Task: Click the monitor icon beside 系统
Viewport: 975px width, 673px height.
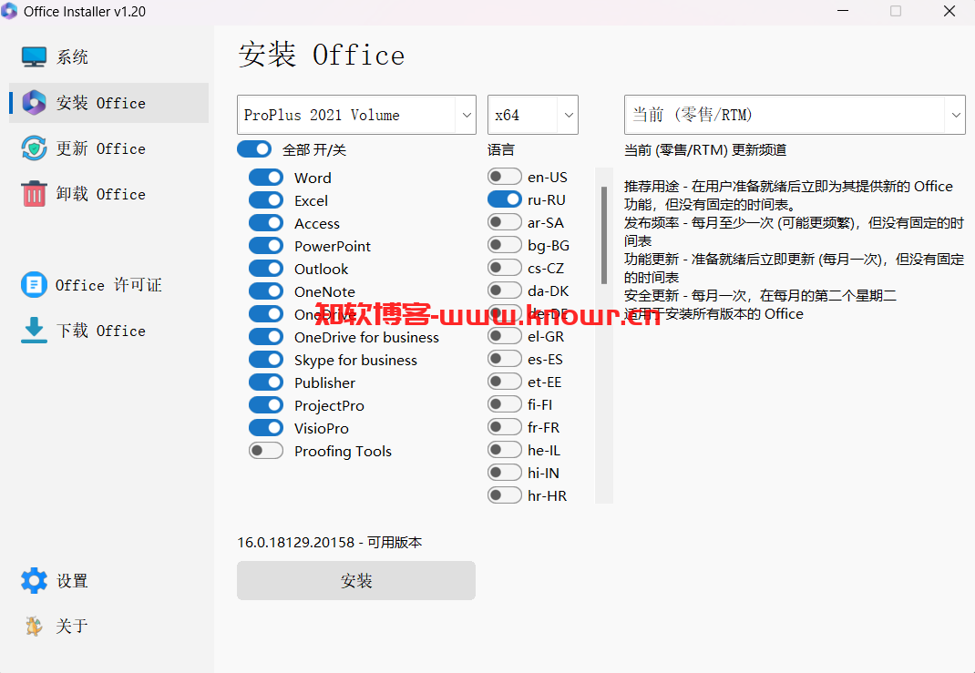Action: pyautogui.click(x=34, y=57)
